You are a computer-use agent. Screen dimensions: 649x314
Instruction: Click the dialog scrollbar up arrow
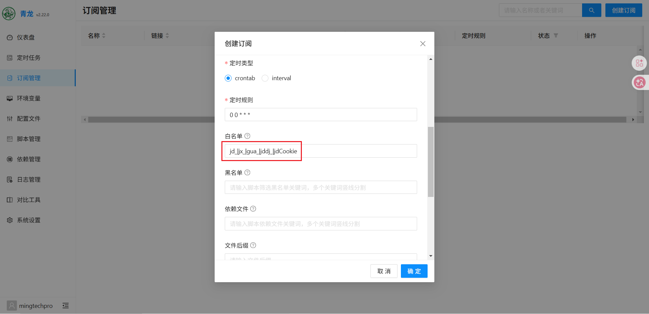click(x=431, y=59)
